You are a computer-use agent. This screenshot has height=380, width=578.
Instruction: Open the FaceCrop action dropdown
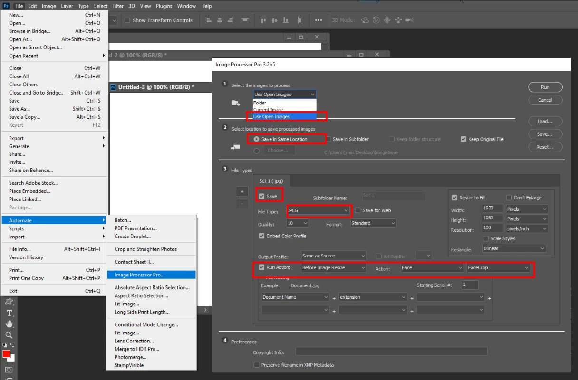click(498, 268)
